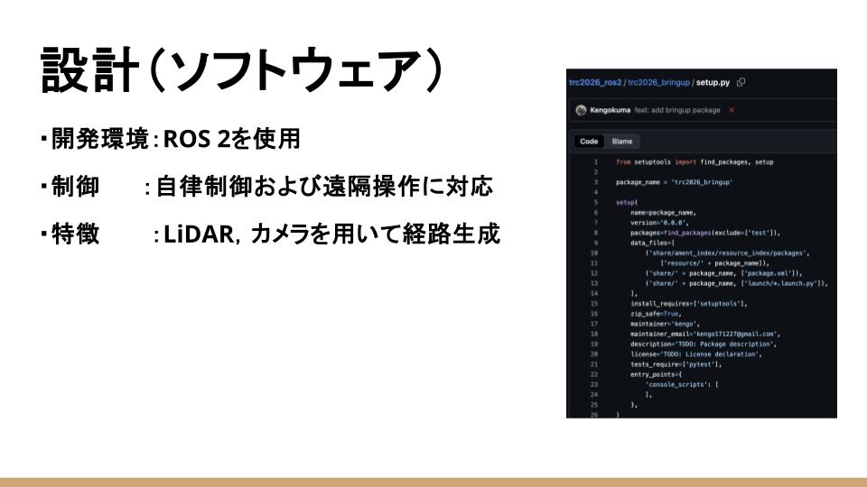Click the setup.py file name in breadcrumb
This screenshot has height=487, width=867.
tap(712, 82)
